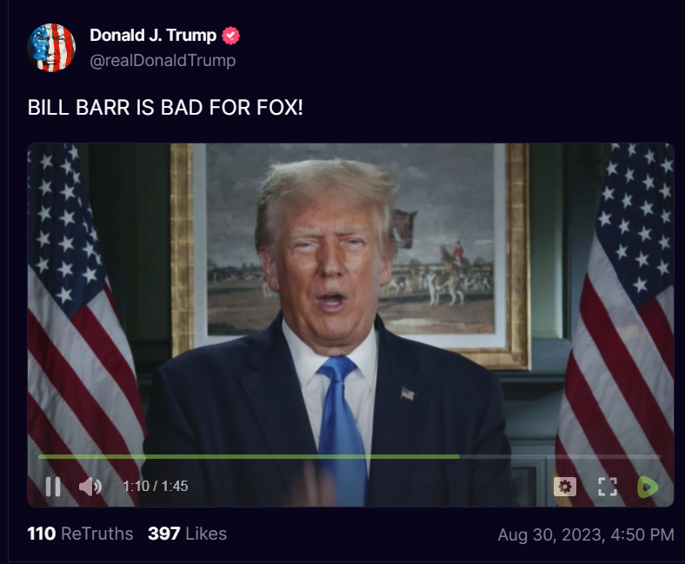View the 110 ReTruths list
Viewport: 685px width, 564px height.
(x=80, y=534)
